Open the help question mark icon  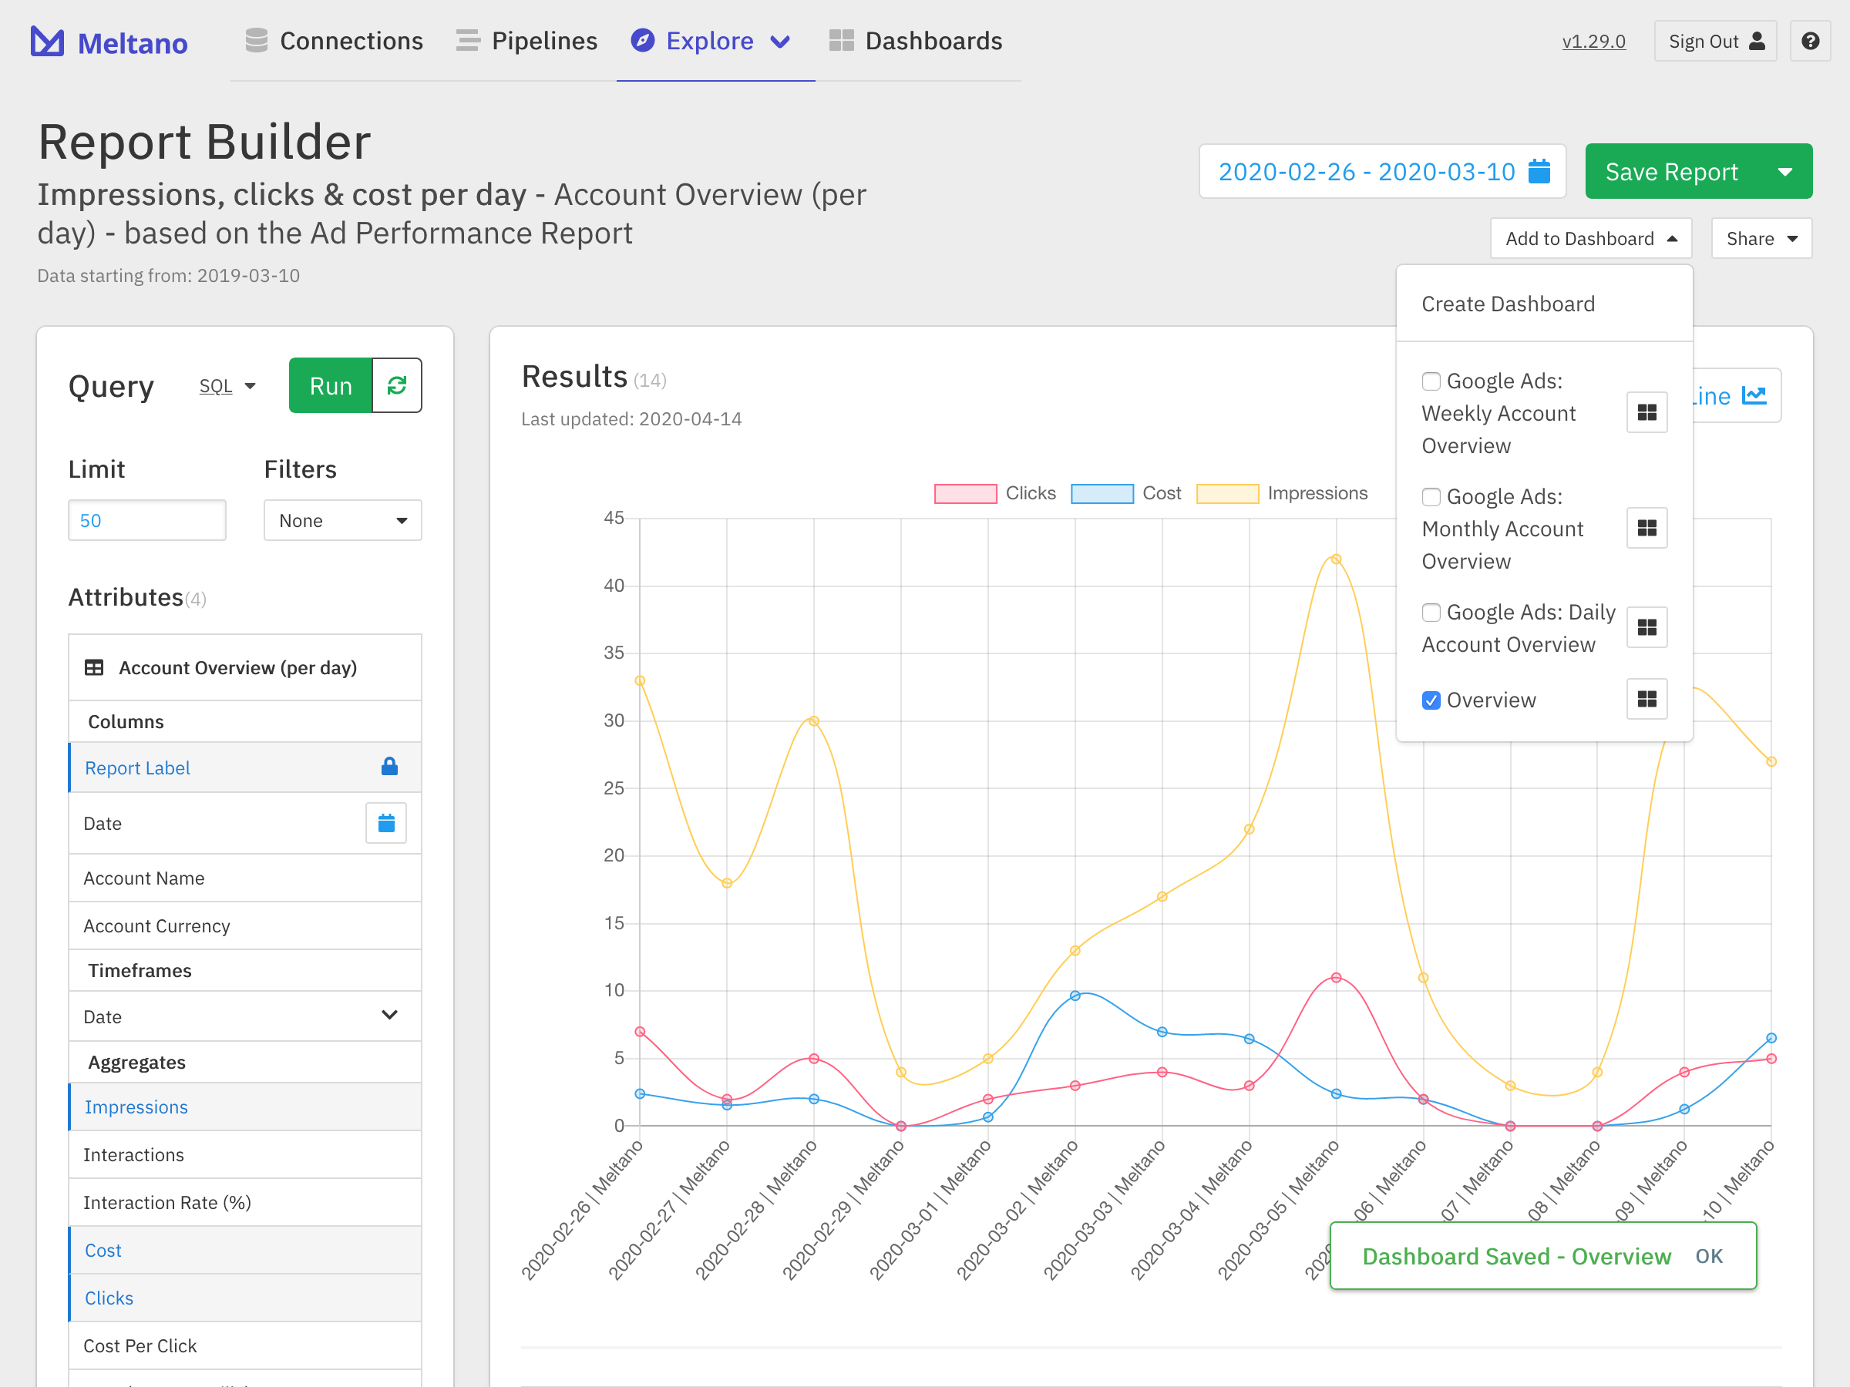coord(1810,41)
